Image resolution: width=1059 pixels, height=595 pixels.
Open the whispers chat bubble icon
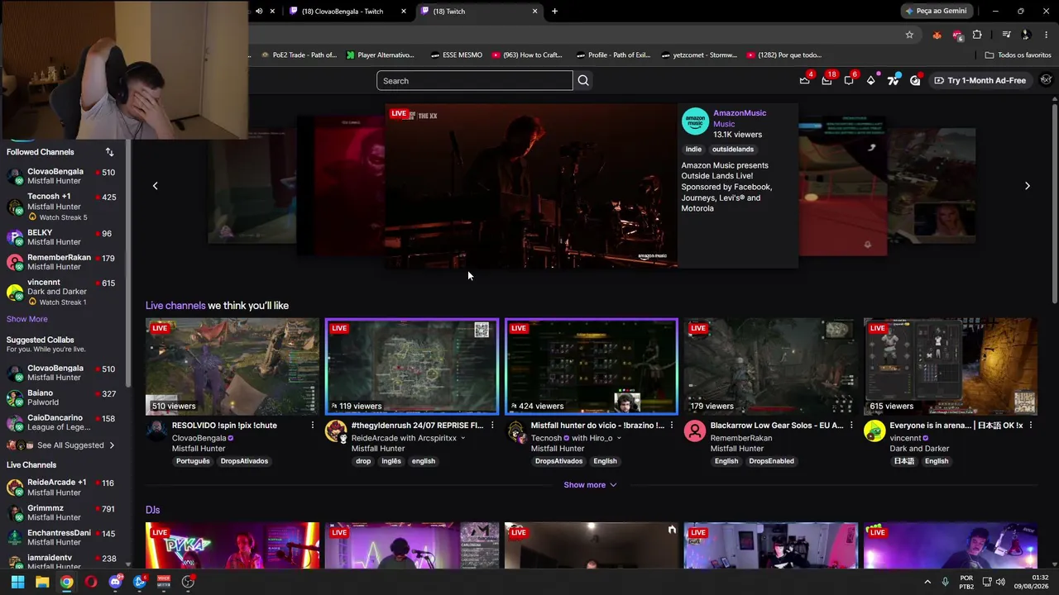849,80
